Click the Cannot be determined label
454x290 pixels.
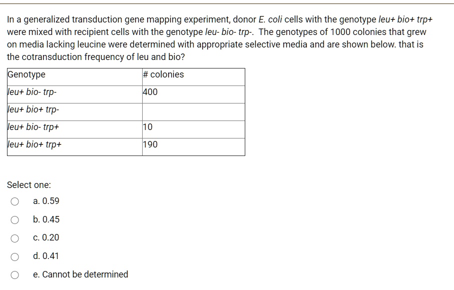coord(81,274)
